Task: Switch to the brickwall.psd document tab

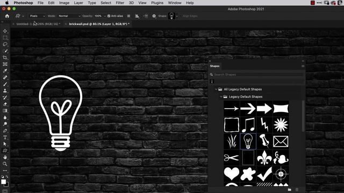Action: click(99, 24)
